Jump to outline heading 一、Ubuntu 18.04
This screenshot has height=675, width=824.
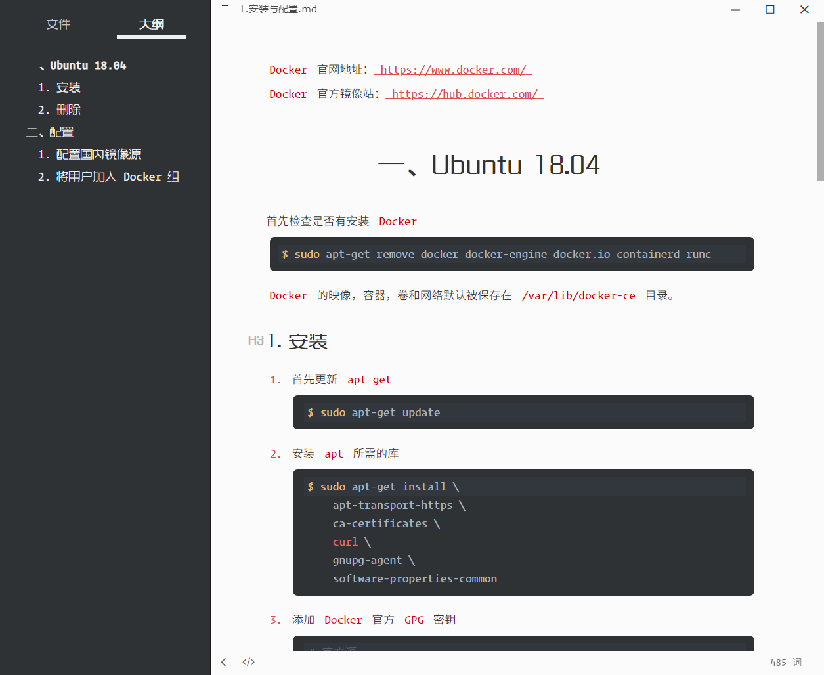click(x=76, y=66)
